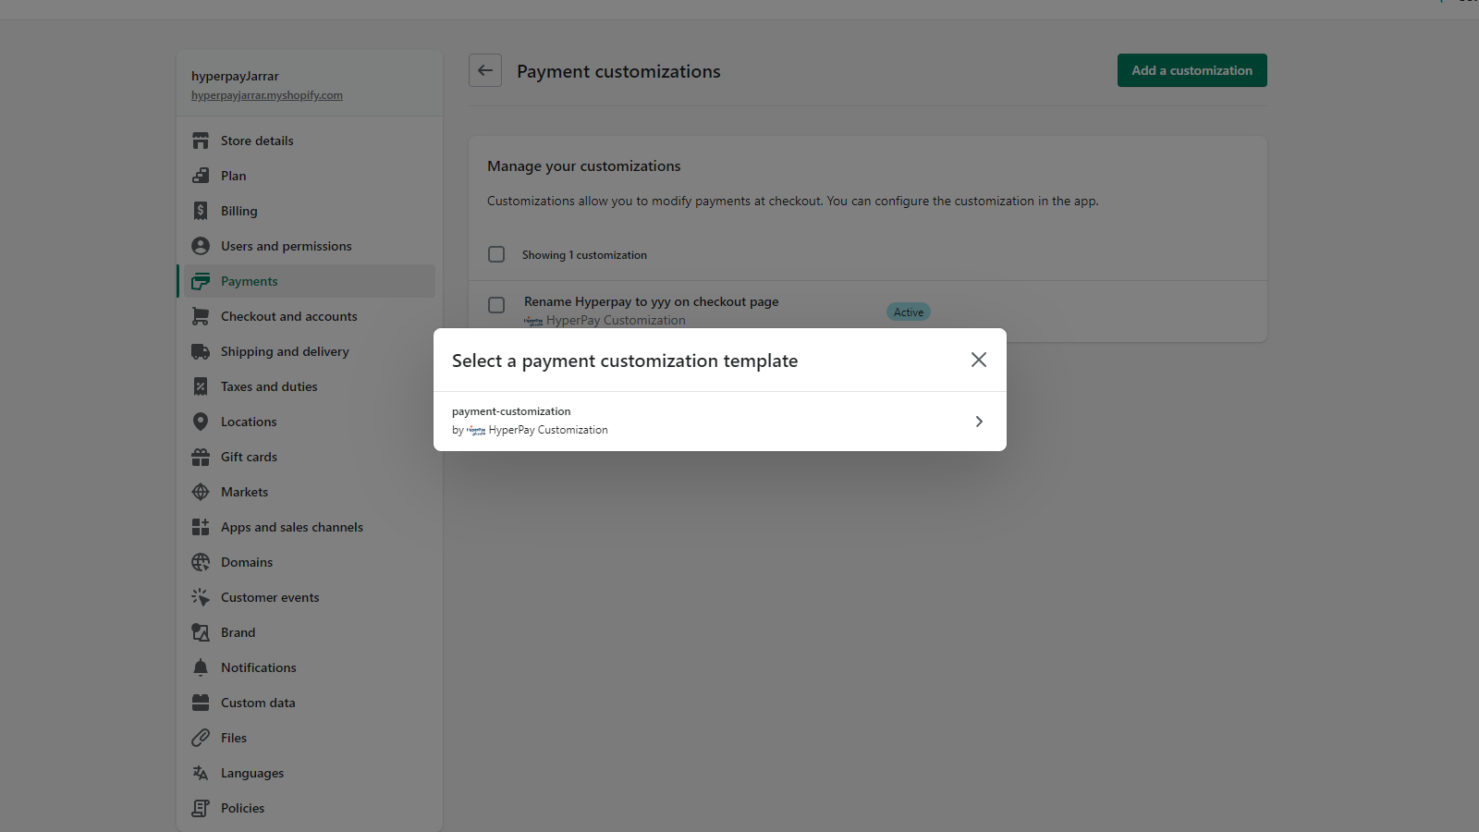Open hyperpayjarrar.myshopify.com link
This screenshot has width=1479, height=832.
[267, 95]
